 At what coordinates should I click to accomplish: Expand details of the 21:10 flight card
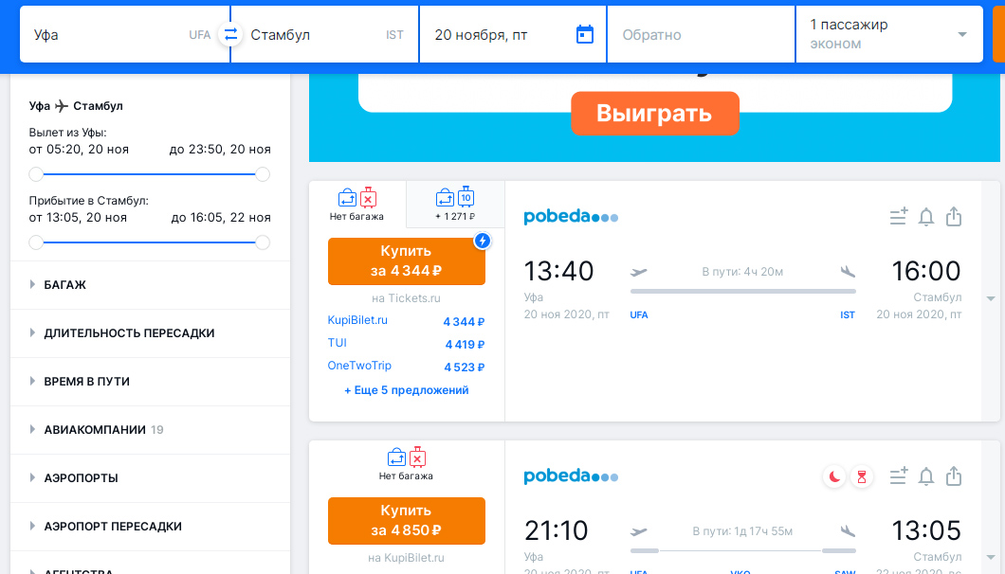tap(991, 557)
